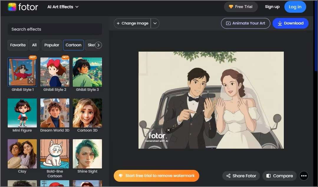Click the Ghibli Style 1 label
This screenshot has height=187, width=318.
click(x=22, y=90)
